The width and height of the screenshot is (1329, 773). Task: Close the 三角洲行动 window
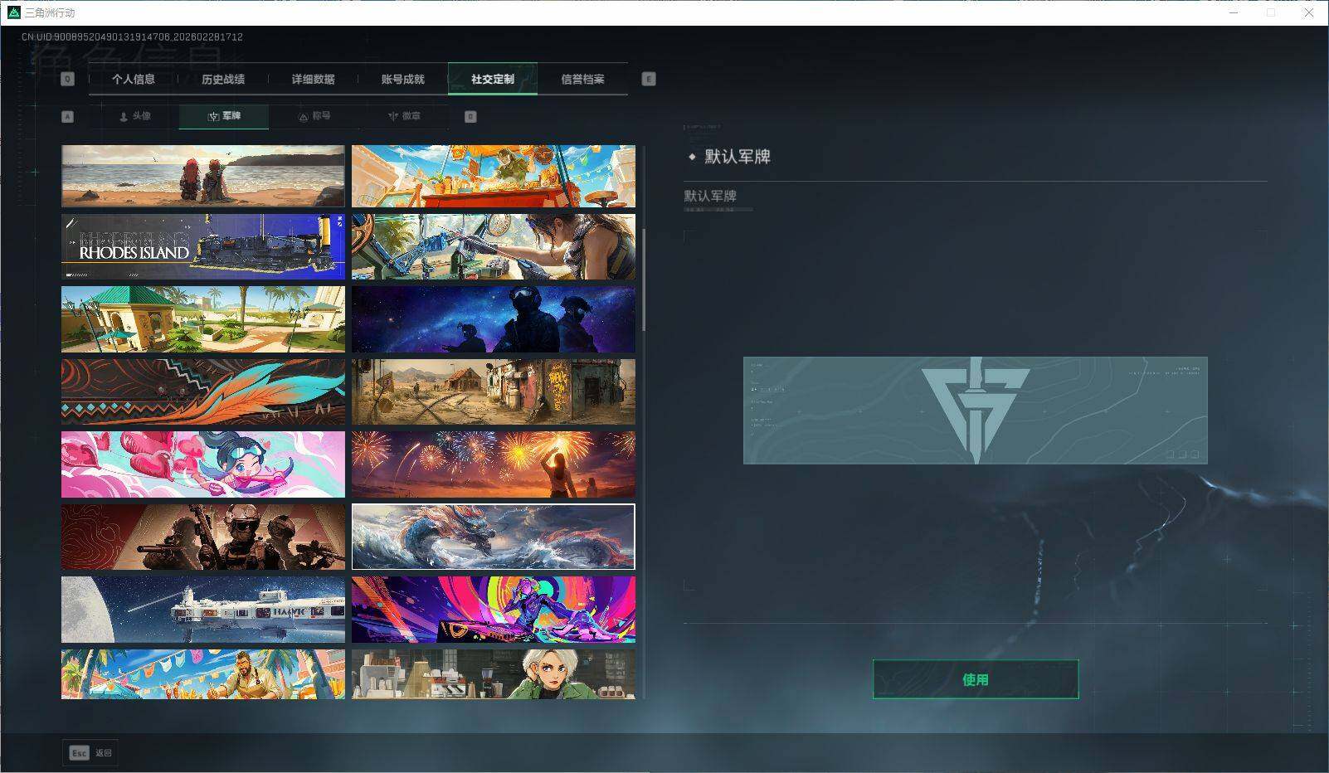[x=1309, y=12]
